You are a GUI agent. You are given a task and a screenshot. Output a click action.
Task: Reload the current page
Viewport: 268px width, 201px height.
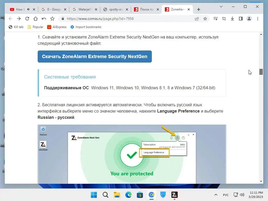point(27,19)
